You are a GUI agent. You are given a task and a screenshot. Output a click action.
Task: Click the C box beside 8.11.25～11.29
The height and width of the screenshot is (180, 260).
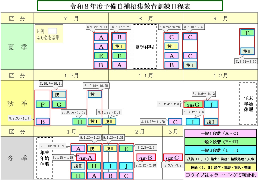(175, 122)
